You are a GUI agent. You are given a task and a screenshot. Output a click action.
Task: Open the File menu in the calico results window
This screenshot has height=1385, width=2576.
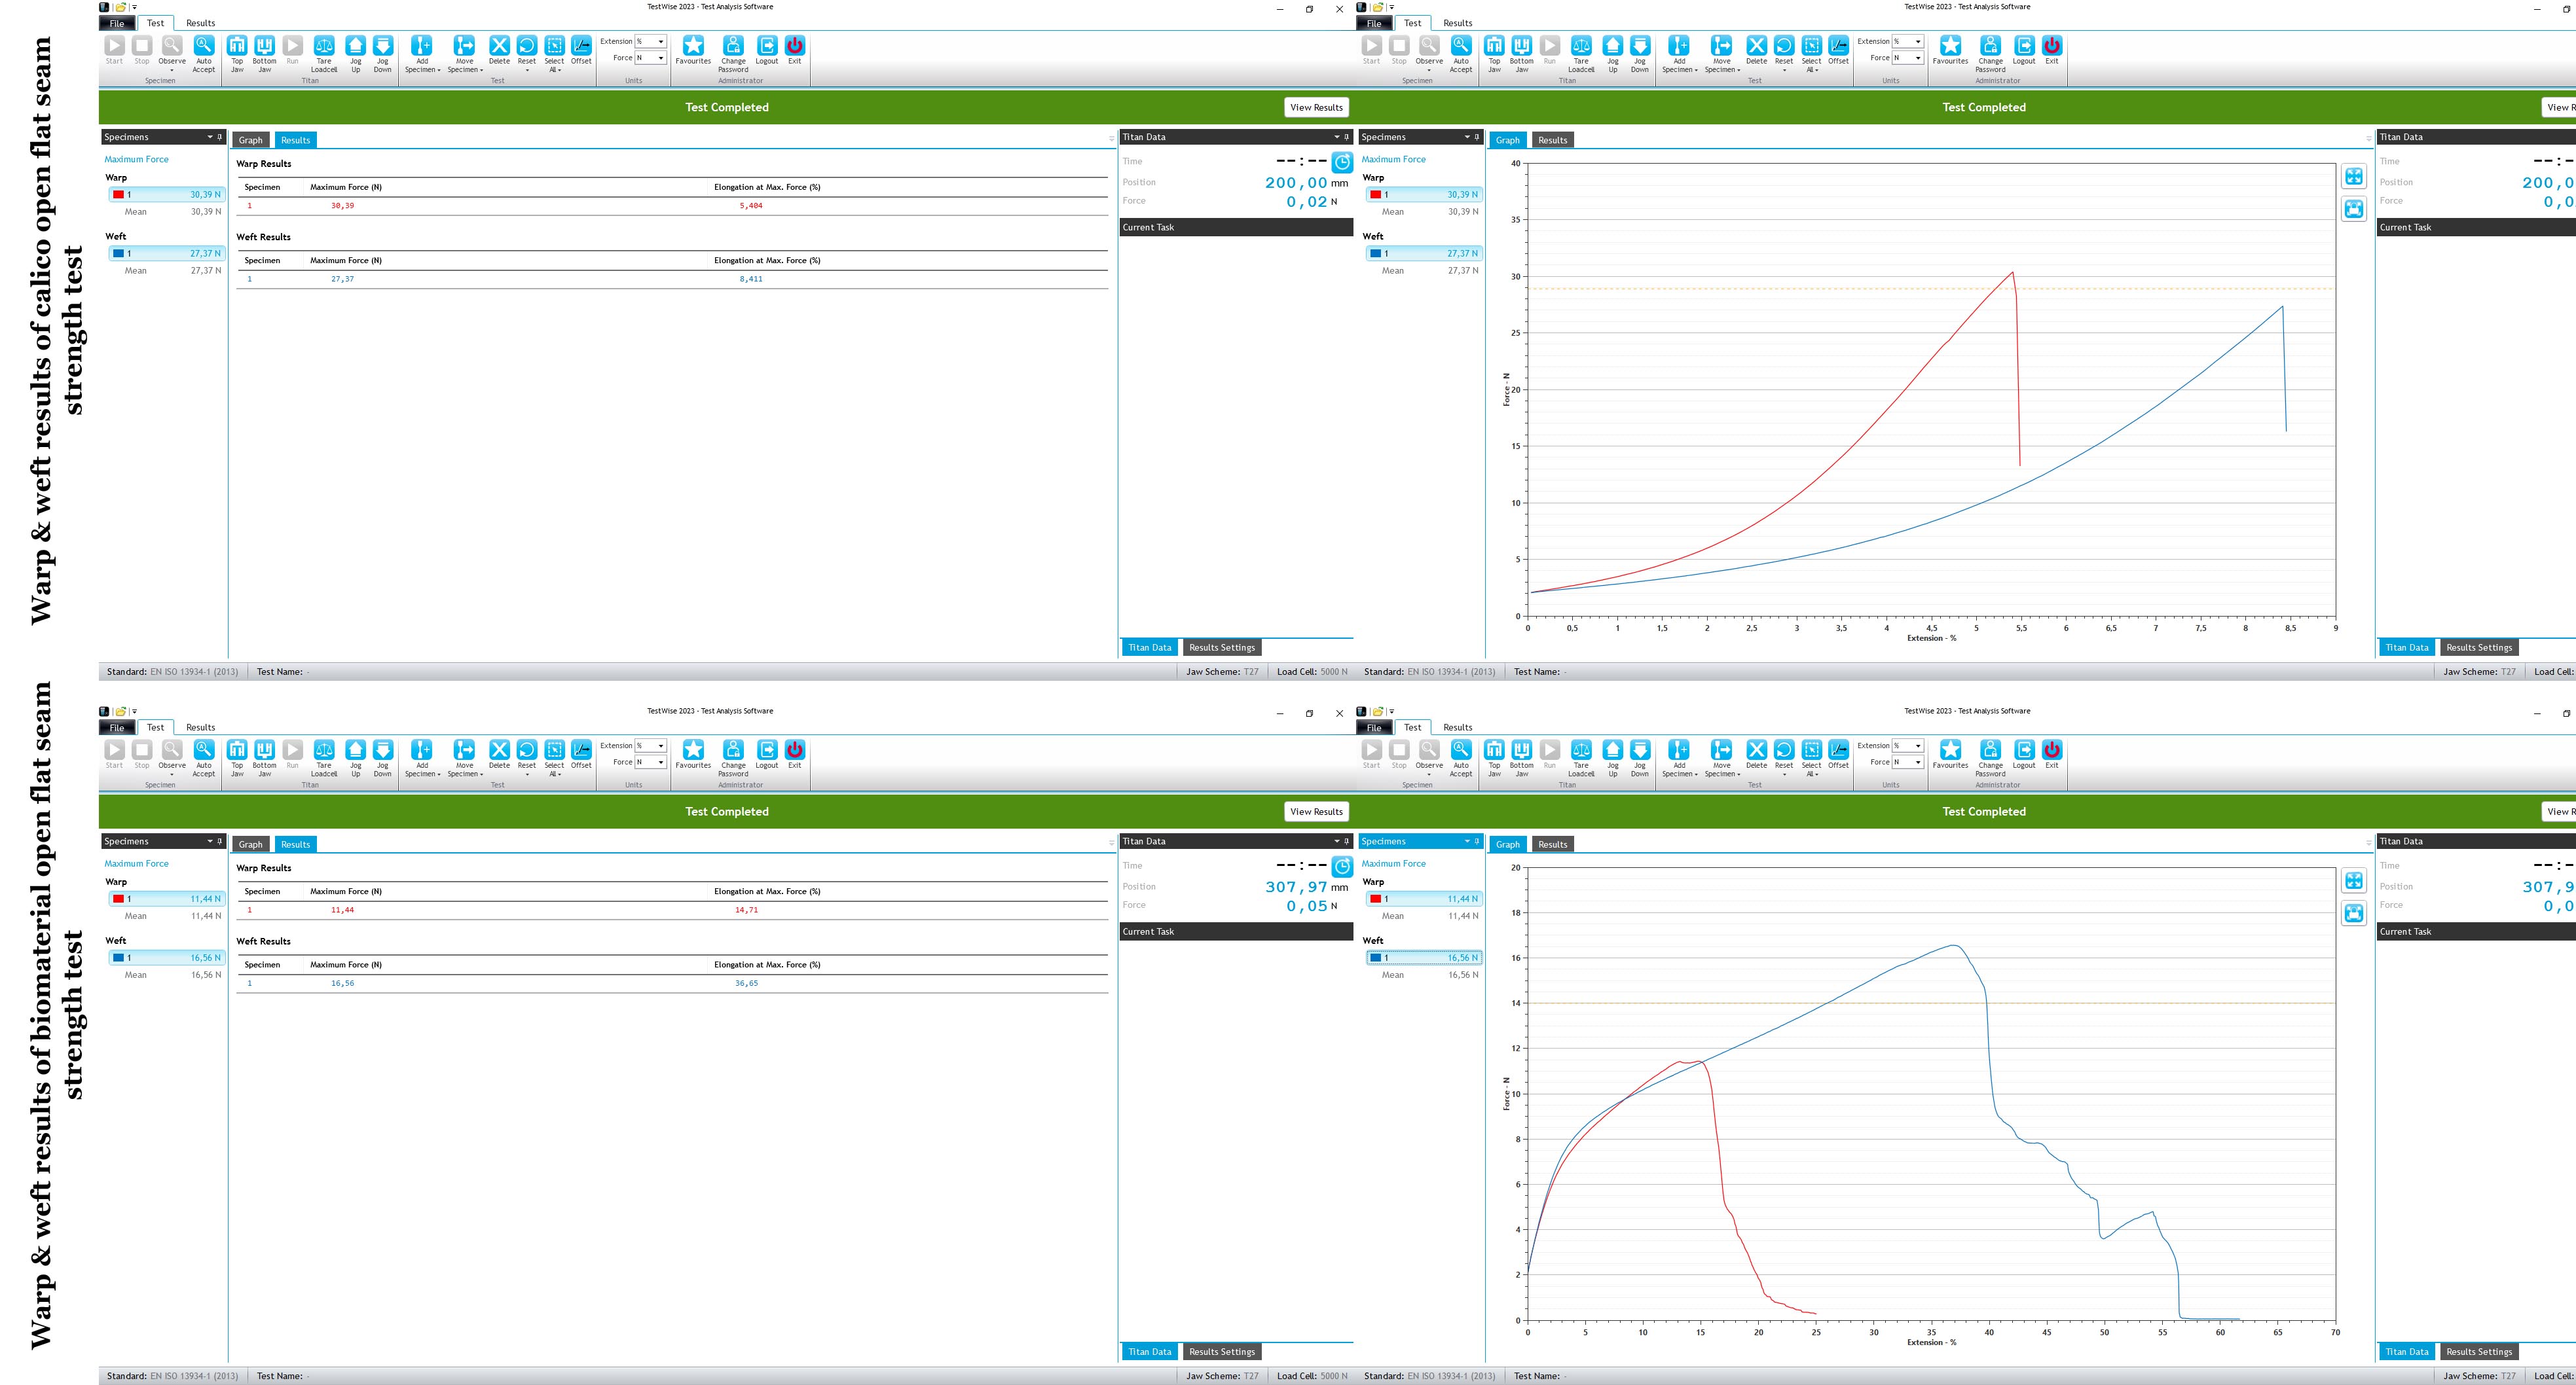[117, 23]
